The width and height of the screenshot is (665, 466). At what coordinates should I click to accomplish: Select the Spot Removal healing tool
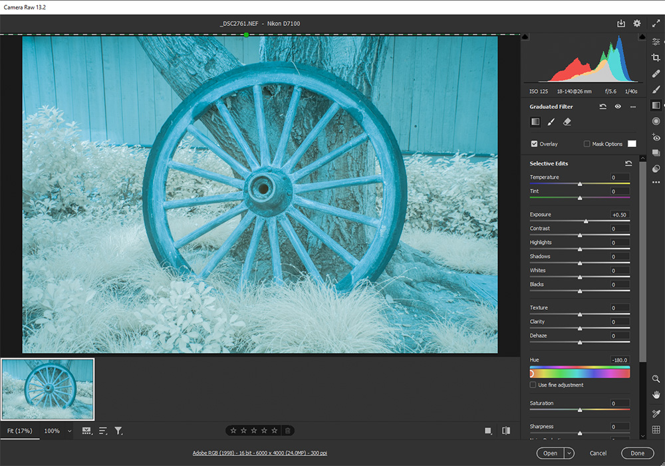point(656,74)
